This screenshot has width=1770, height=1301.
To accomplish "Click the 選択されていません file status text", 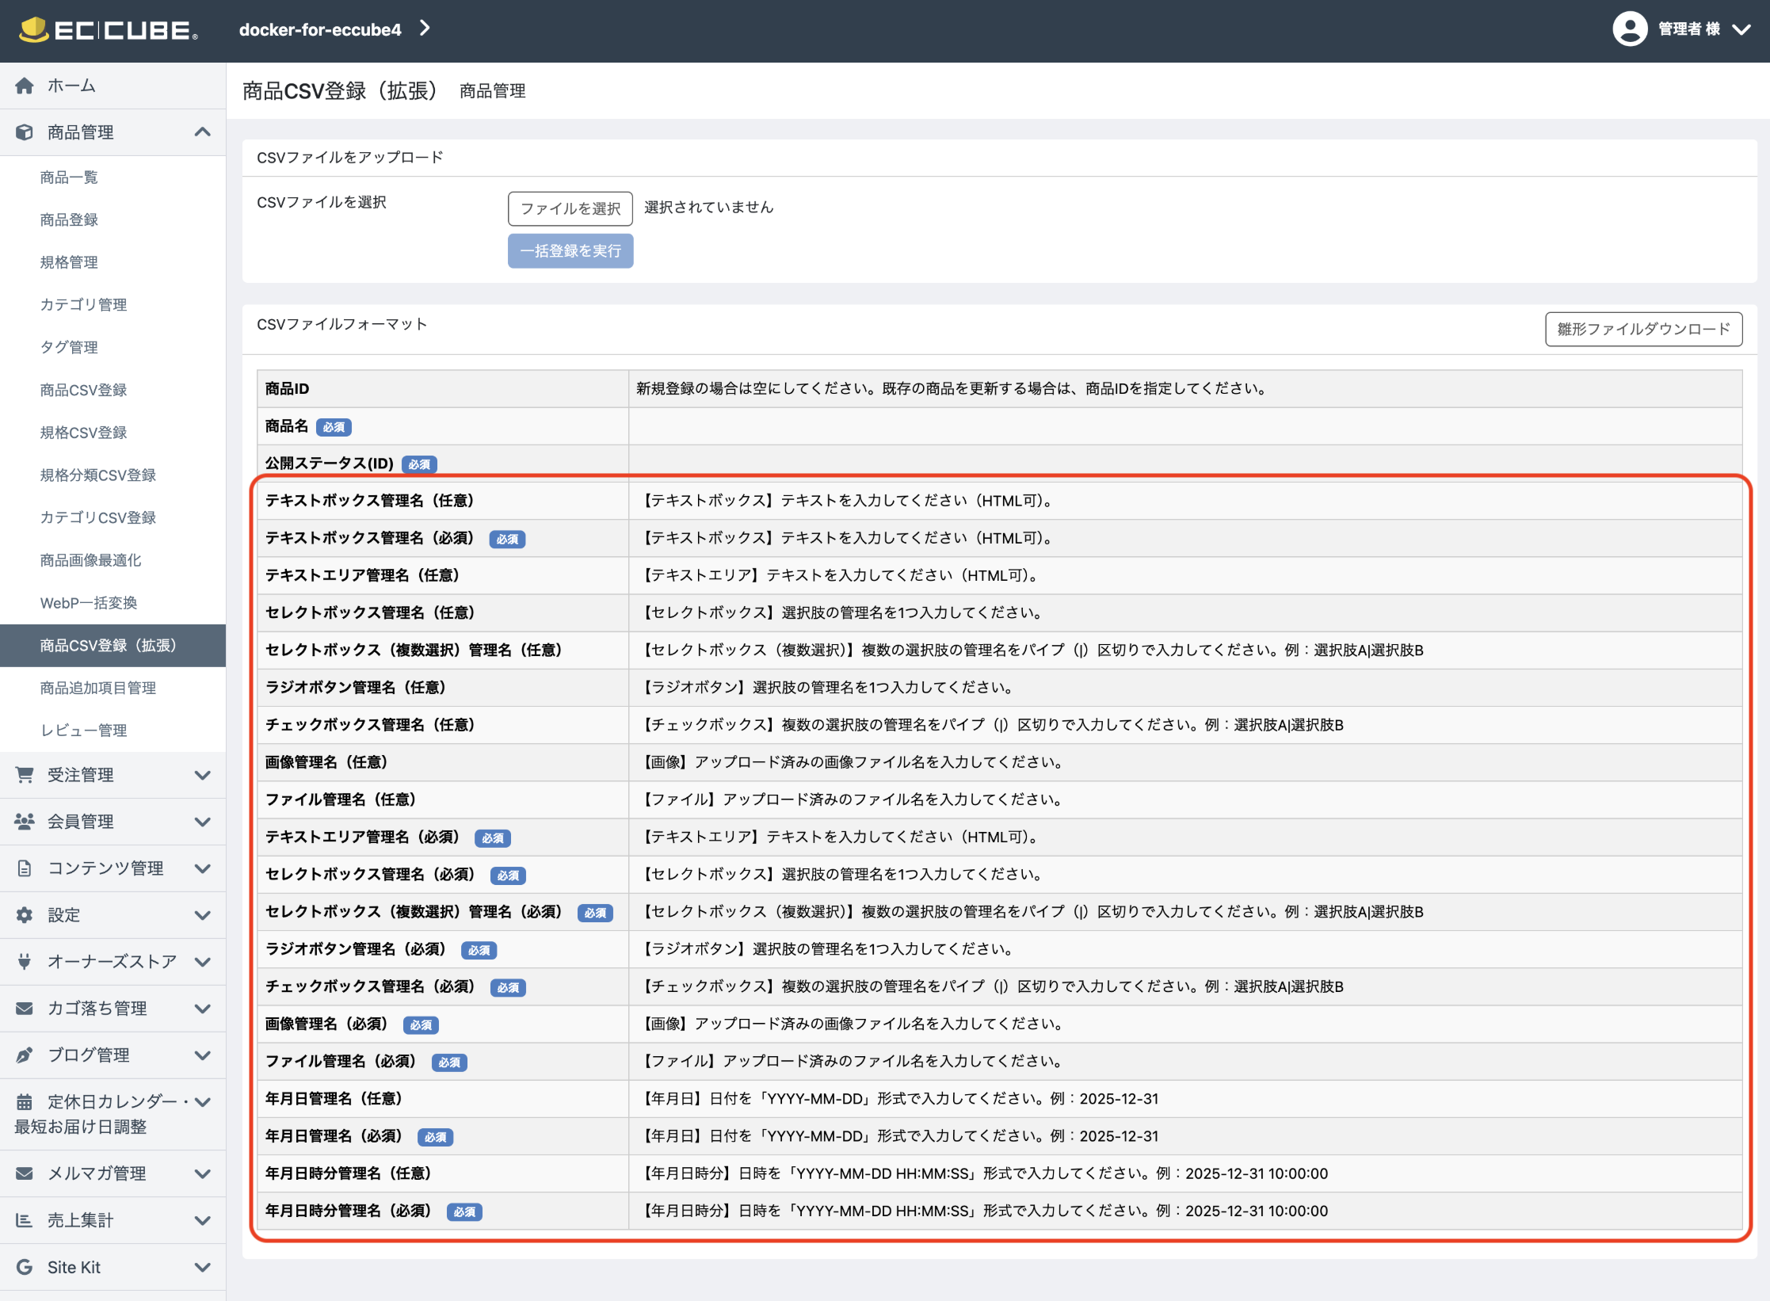I will click(708, 208).
